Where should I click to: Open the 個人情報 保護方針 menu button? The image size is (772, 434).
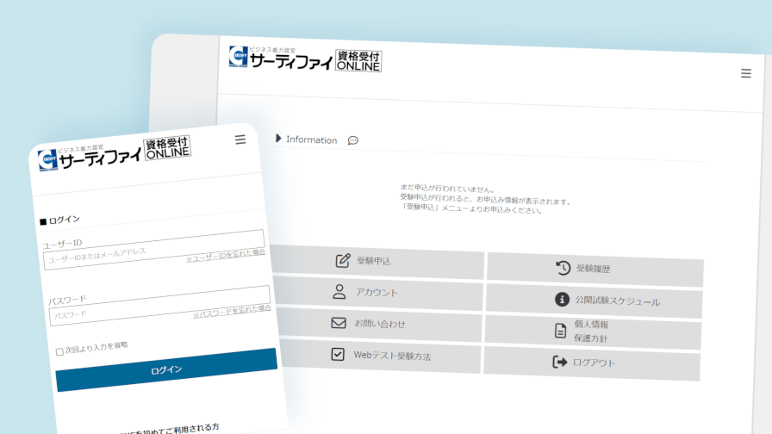(x=593, y=332)
